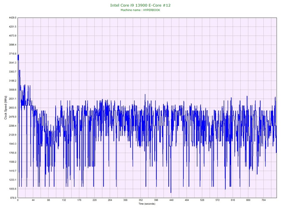Click the 44 tick on the time axis
Screen dimensions: 281x211
33,200
